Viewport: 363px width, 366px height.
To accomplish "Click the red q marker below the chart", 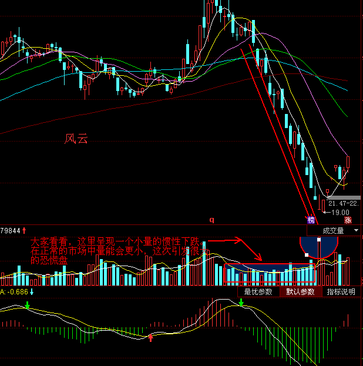I will [x=212, y=220].
